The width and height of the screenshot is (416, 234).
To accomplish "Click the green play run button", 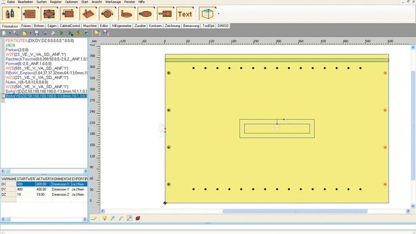I will point(62,34).
